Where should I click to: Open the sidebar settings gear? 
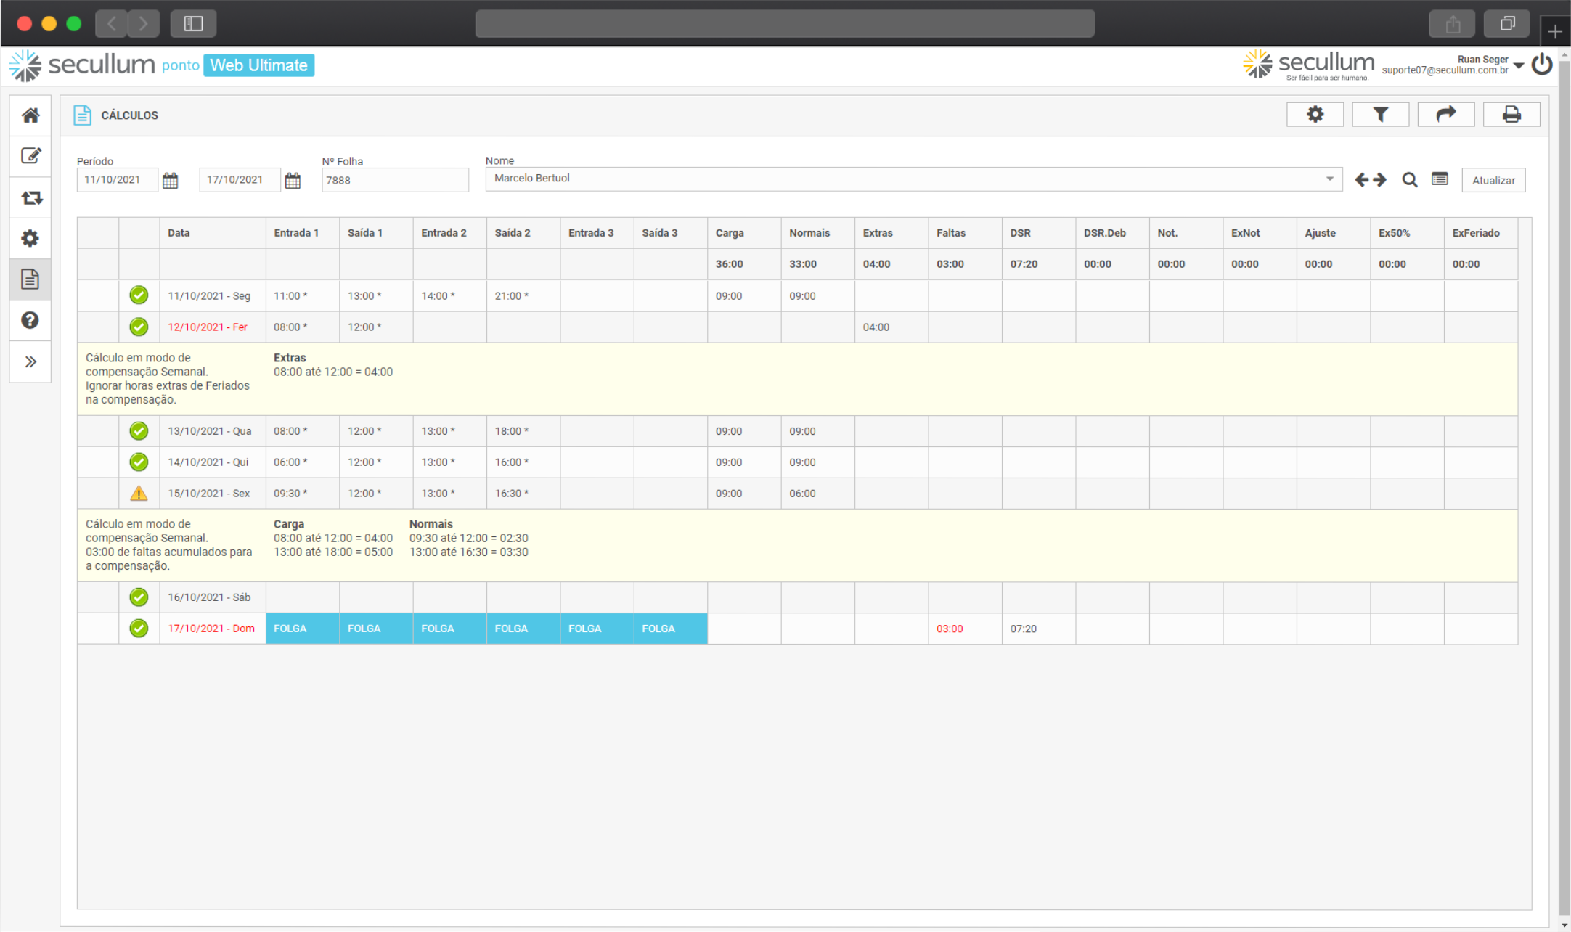tap(30, 238)
